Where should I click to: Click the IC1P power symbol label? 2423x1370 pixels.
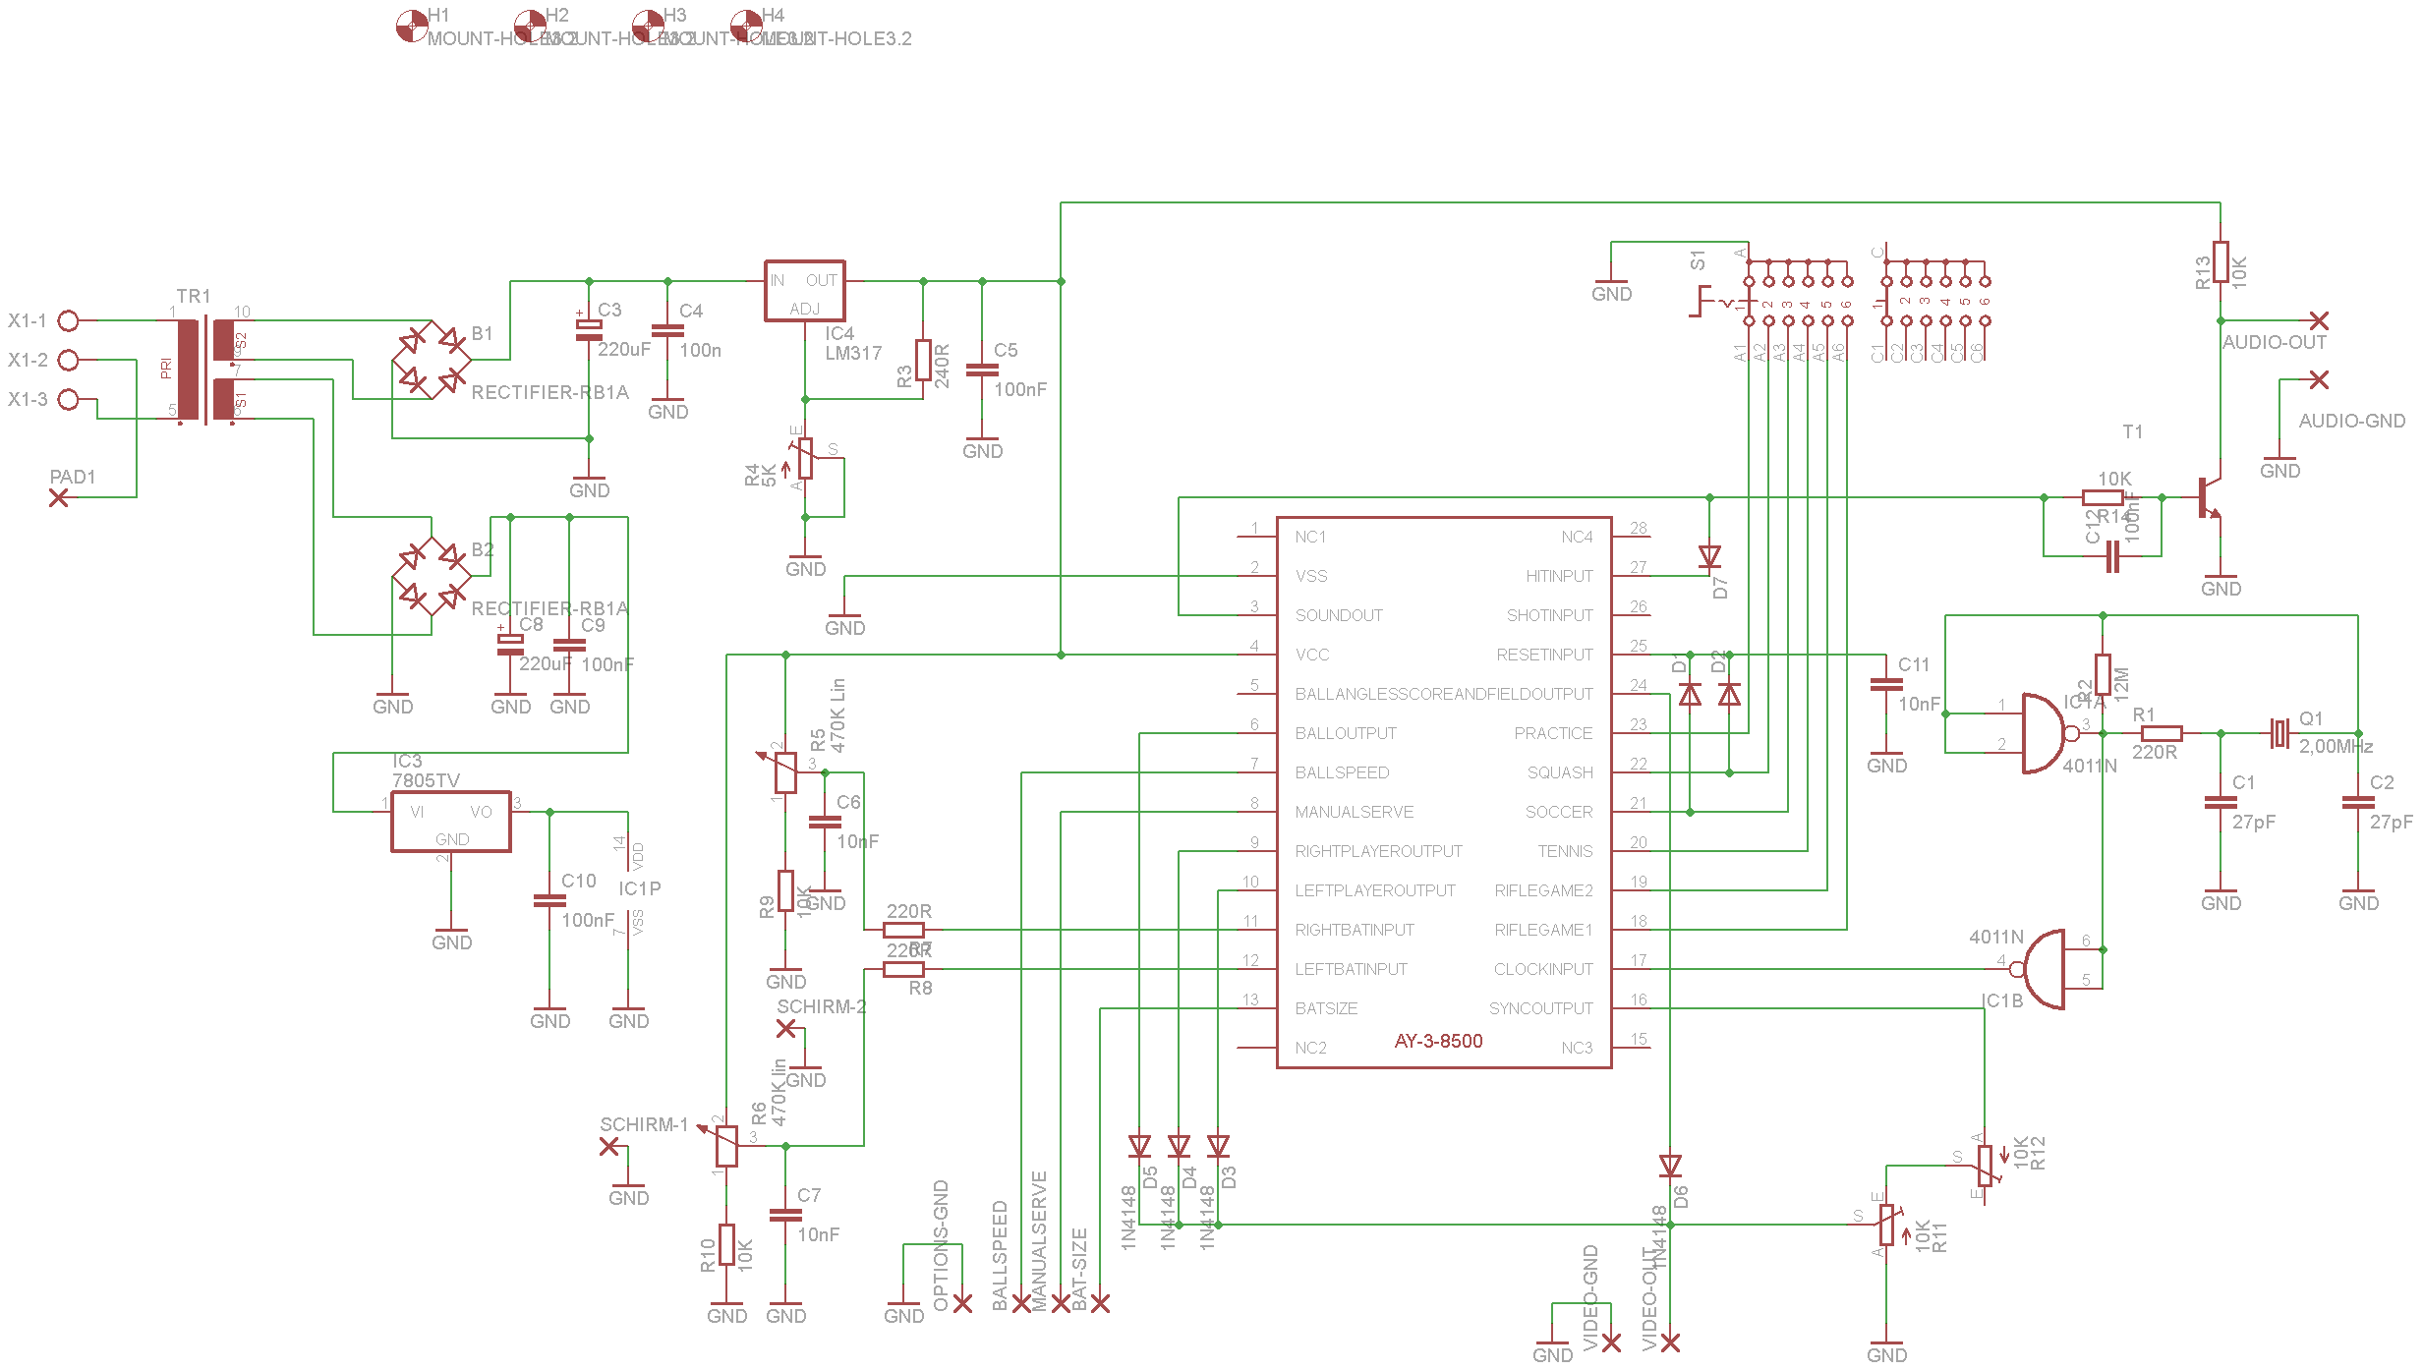639,888
